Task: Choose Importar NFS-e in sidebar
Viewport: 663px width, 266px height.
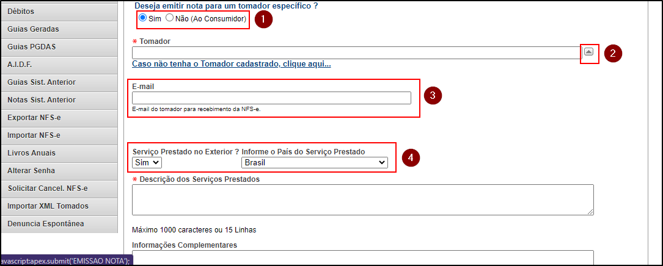Action: pyautogui.click(x=59, y=135)
